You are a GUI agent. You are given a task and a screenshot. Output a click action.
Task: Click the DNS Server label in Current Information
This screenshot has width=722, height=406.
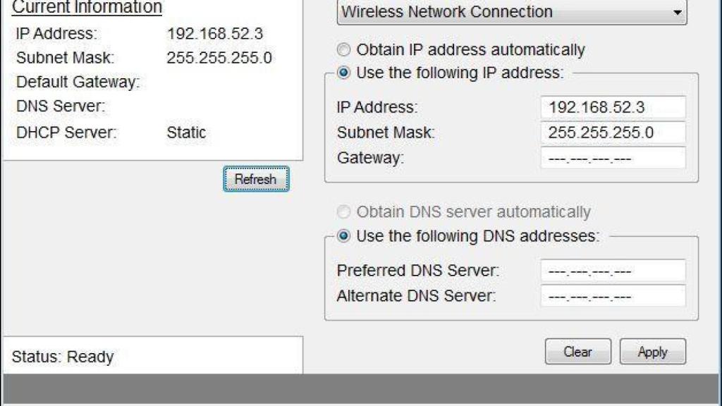60,106
